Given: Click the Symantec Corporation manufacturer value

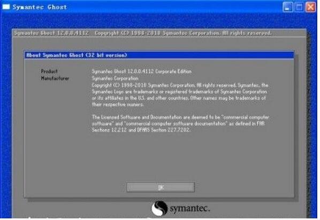Looking at the screenshot, I should 115,78.
